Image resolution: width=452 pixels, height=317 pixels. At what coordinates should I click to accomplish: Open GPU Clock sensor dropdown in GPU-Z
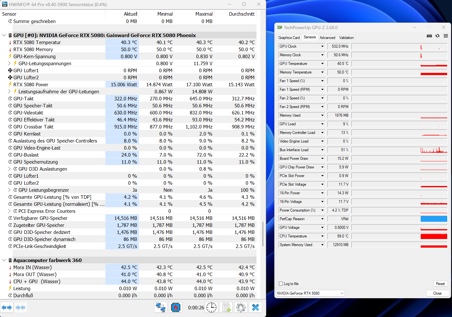point(322,46)
